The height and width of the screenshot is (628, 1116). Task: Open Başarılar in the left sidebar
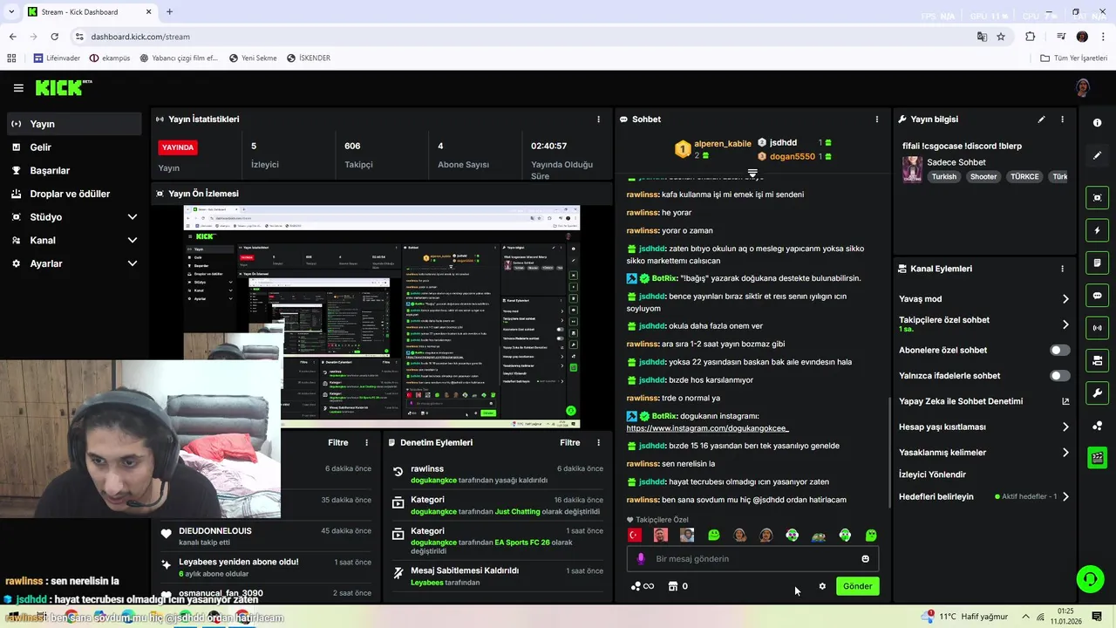tap(74, 171)
